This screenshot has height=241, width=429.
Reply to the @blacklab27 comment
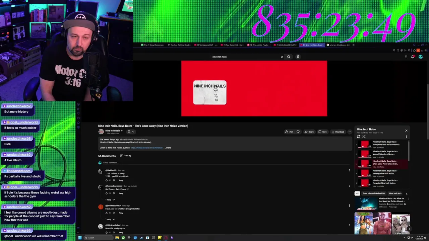pos(121,180)
